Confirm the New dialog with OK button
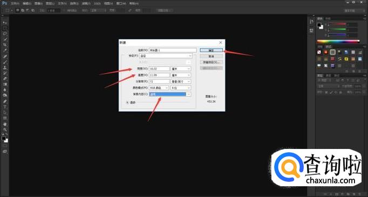This screenshot has height=197, width=368. coord(211,50)
